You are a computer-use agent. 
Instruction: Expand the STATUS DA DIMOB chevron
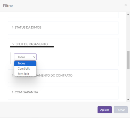point(13,27)
